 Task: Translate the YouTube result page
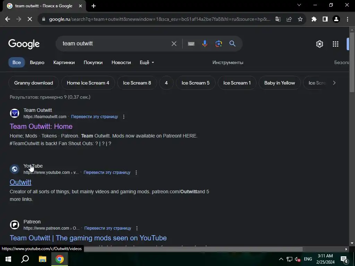[107, 172]
